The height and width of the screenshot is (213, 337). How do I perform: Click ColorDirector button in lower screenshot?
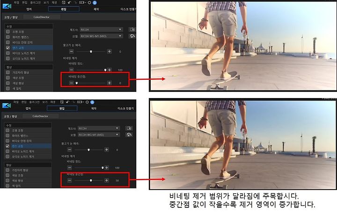coord(40,116)
